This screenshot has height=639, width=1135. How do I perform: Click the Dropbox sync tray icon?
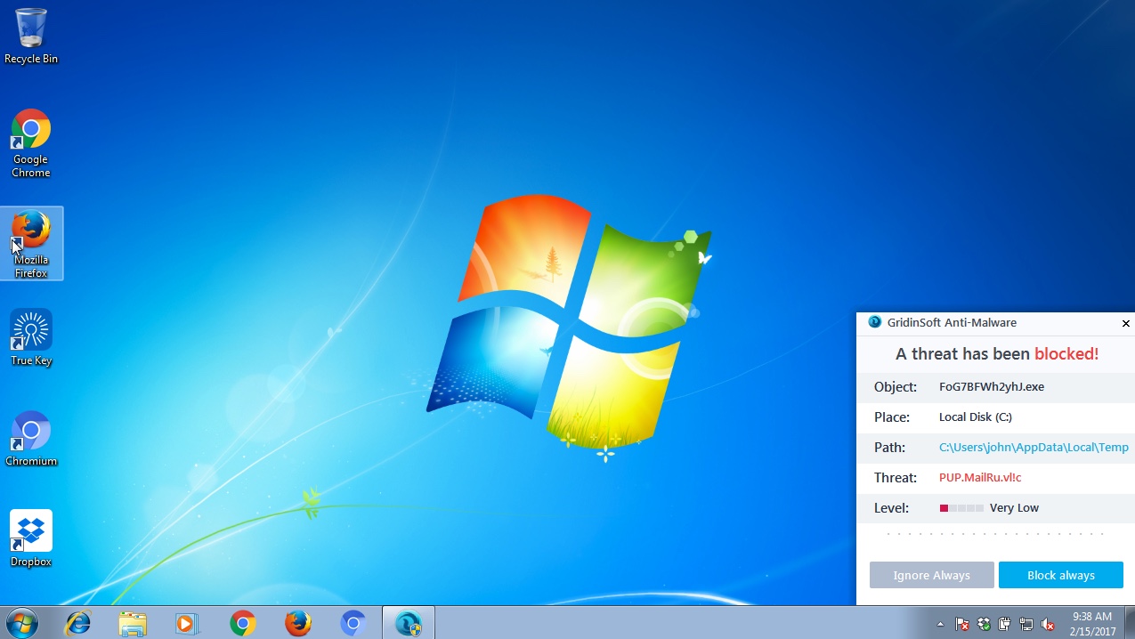tap(984, 624)
